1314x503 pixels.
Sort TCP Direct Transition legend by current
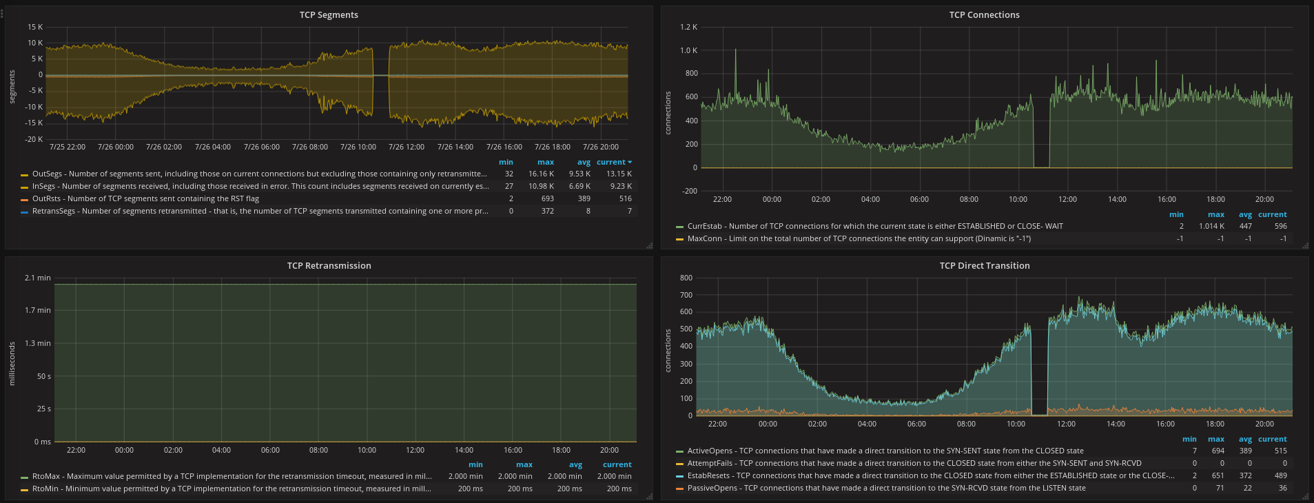point(1272,439)
